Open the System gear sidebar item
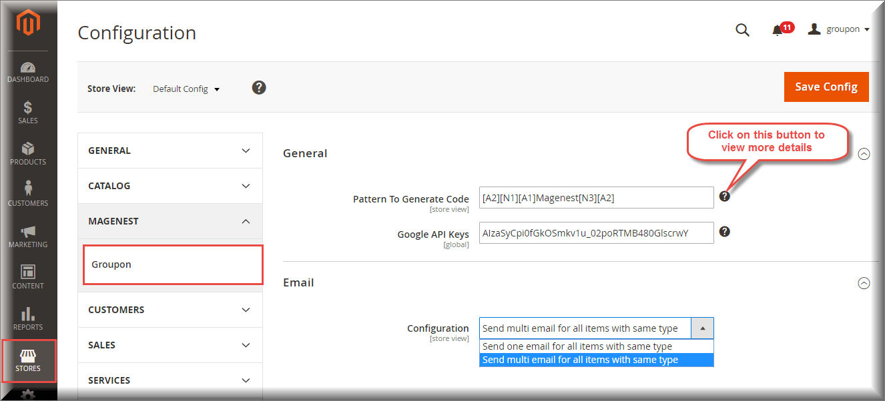The width and height of the screenshot is (885, 401). coord(28,394)
